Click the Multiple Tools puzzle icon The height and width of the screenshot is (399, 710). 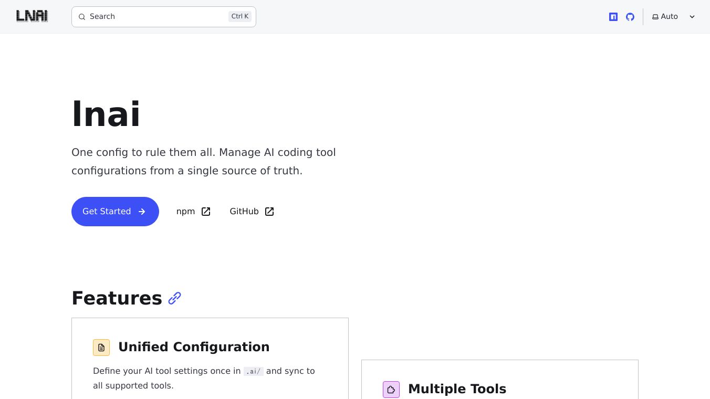391,390
